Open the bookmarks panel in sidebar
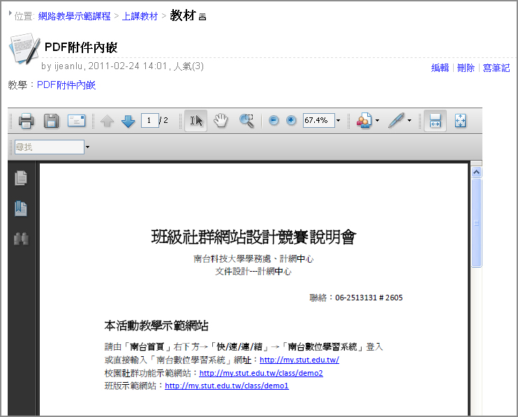This screenshot has height=417, width=518. click(x=21, y=208)
